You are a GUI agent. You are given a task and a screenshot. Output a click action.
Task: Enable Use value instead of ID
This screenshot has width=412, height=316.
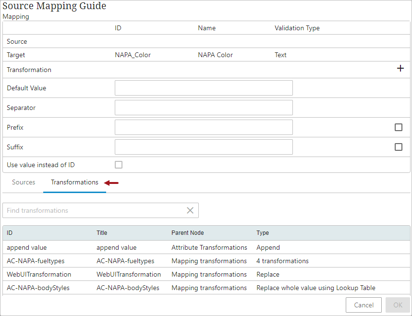click(119, 165)
